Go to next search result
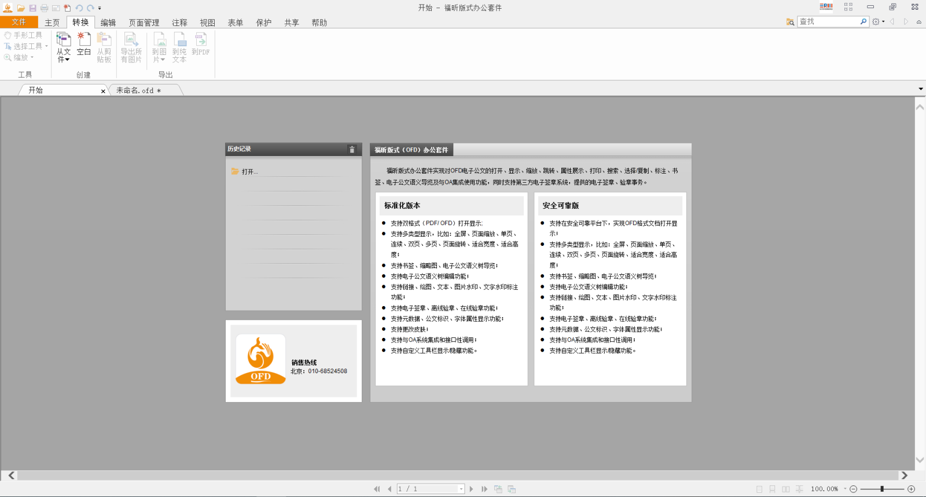This screenshot has width=926, height=497. pos(906,21)
